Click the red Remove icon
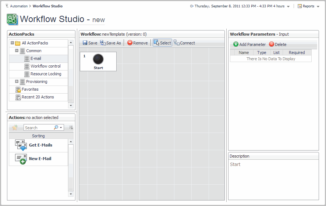The image size is (326, 206). click(x=130, y=43)
